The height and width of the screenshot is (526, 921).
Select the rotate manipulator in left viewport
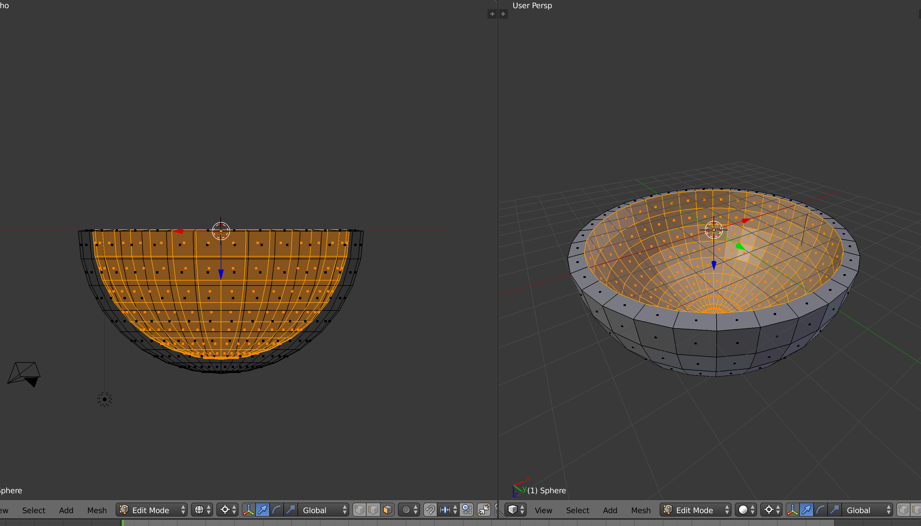[x=277, y=510]
